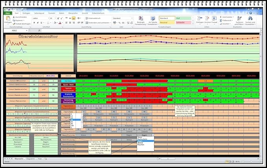Open the Formeln ribbon tab
This screenshot has width=267, height=168.
pos(52,13)
